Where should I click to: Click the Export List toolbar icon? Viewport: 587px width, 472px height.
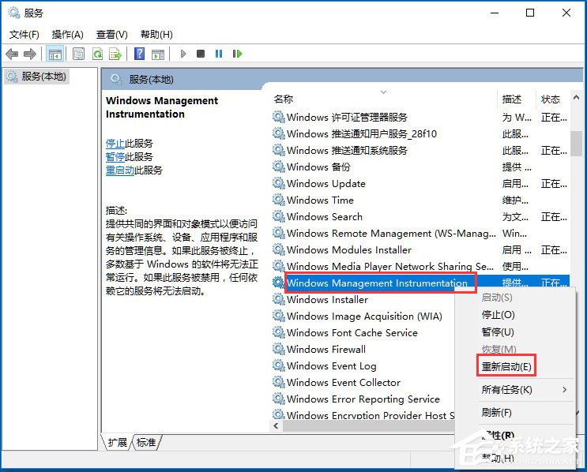[115, 54]
